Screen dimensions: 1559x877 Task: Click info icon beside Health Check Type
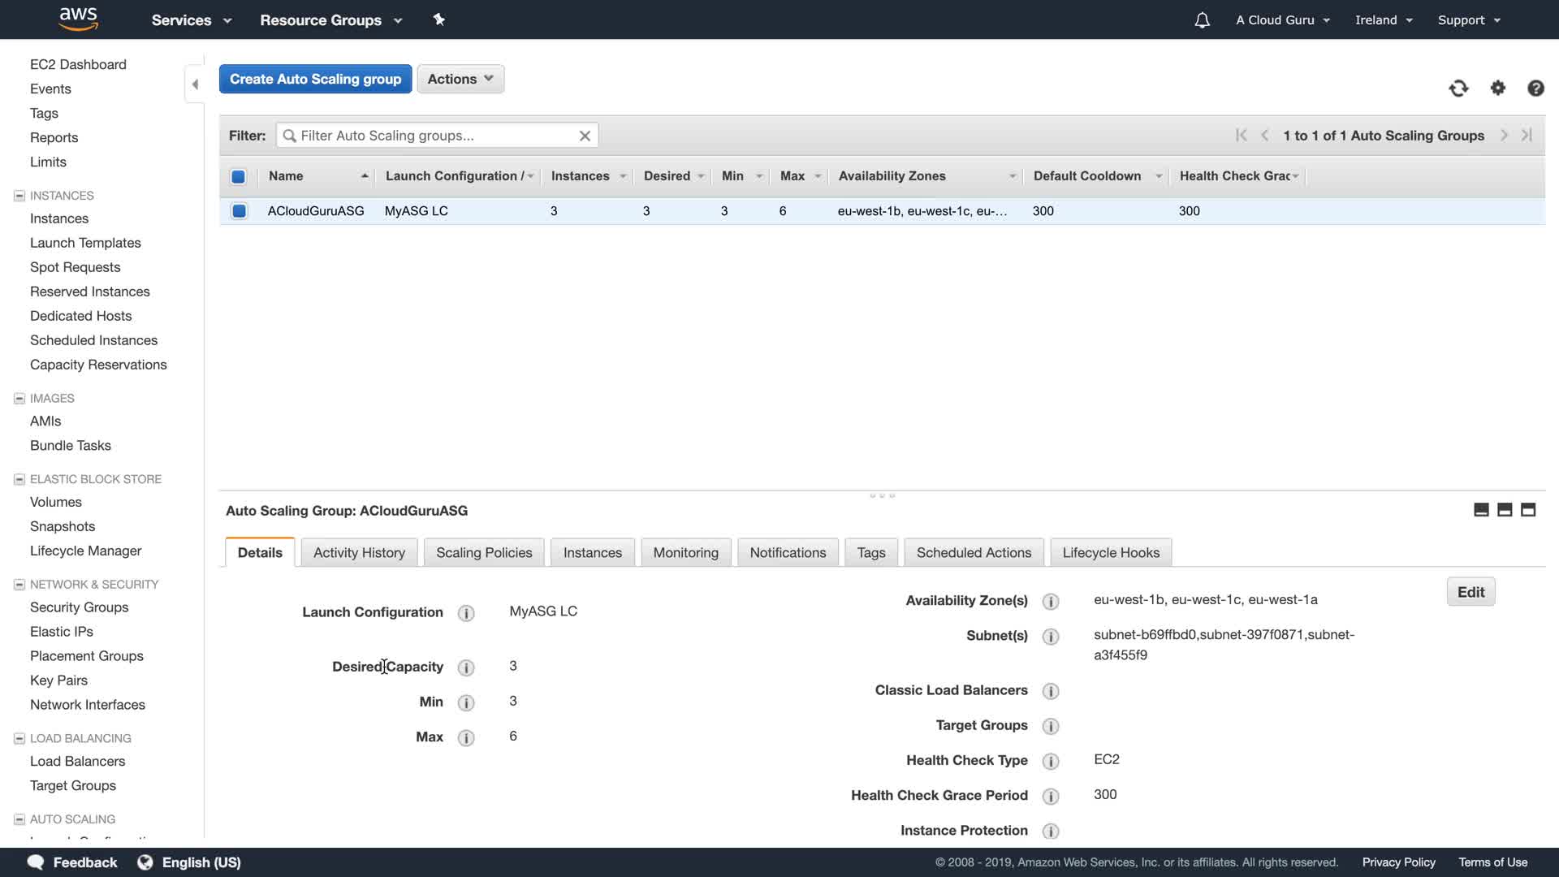(x=1050, y=761)
